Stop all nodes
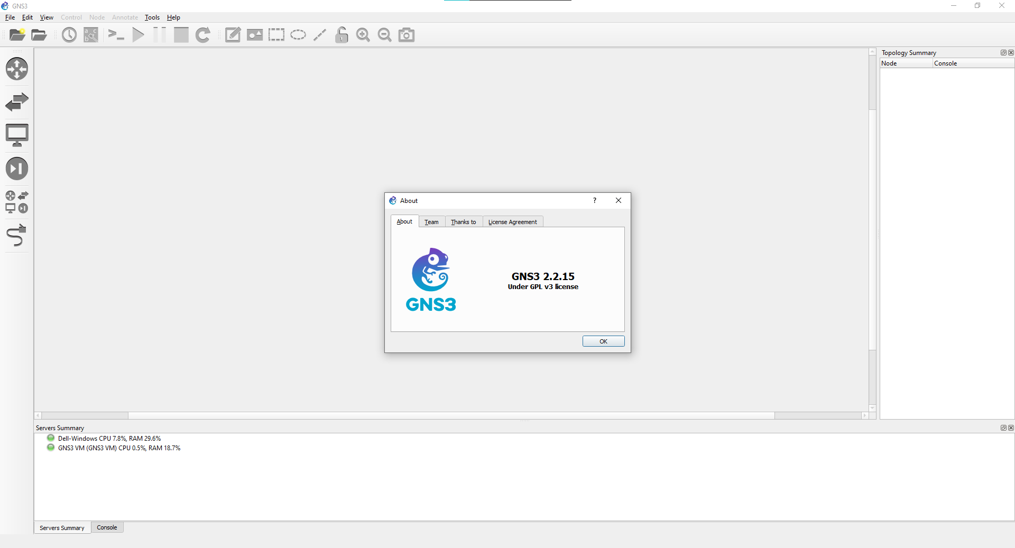This screenshot has height=548, width=1015. 181,35
